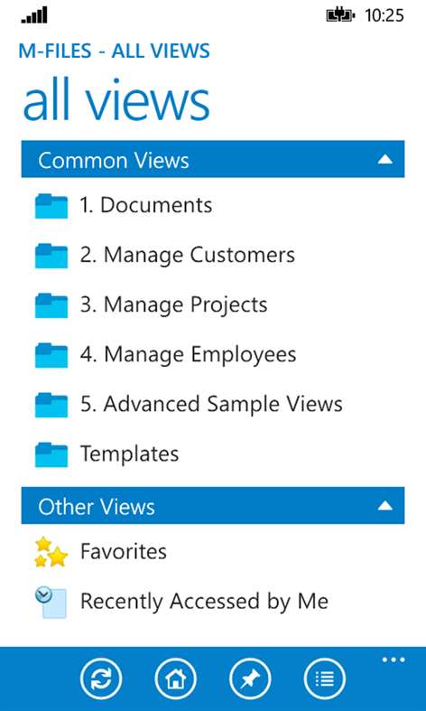
Task: Click the Recently Accessed clock document icon
Action: click(51, 603)
